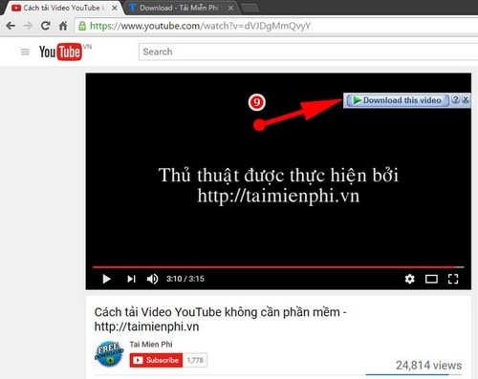
Task: Close the Cách tải Video YouTube tab
Action: (115, 9)
